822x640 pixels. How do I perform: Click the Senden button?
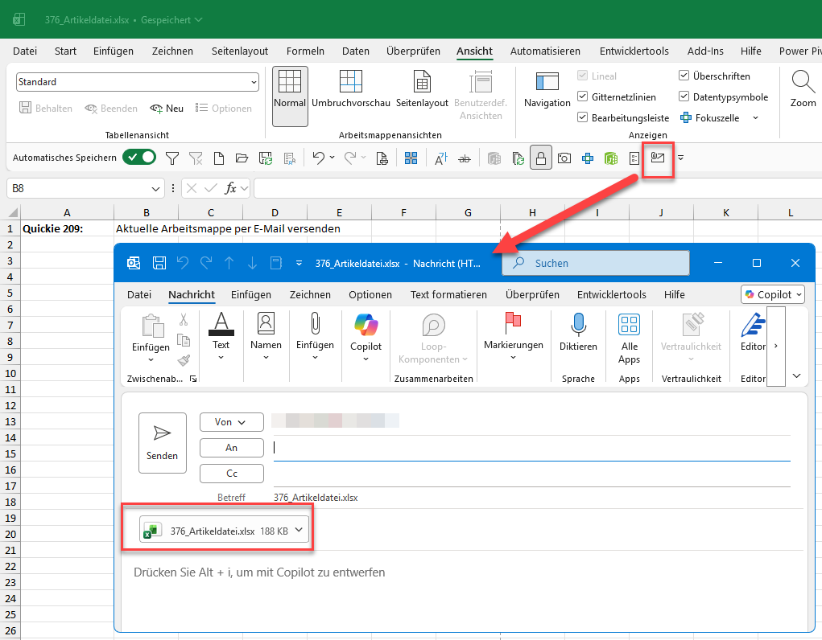[162, 442]
